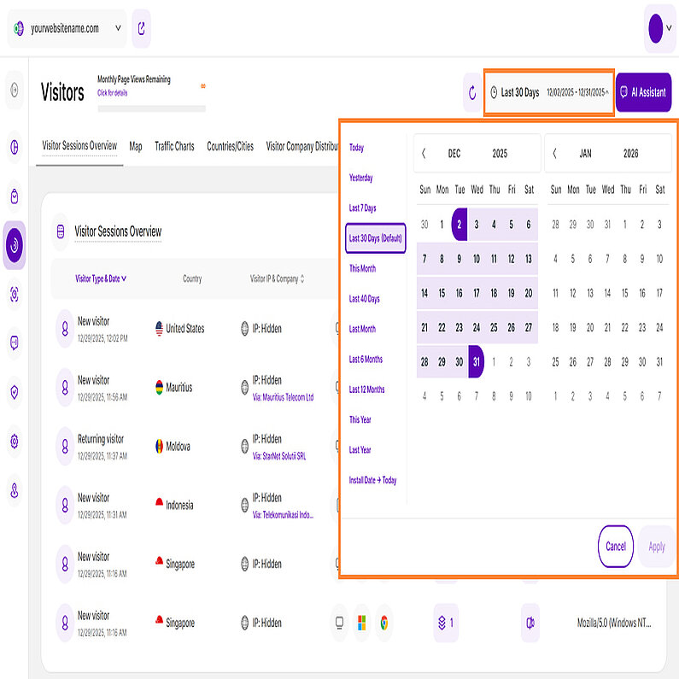Viewport: 679px width, 679px height.
Task: Open the AI Assistant
Action: (643, 92)
